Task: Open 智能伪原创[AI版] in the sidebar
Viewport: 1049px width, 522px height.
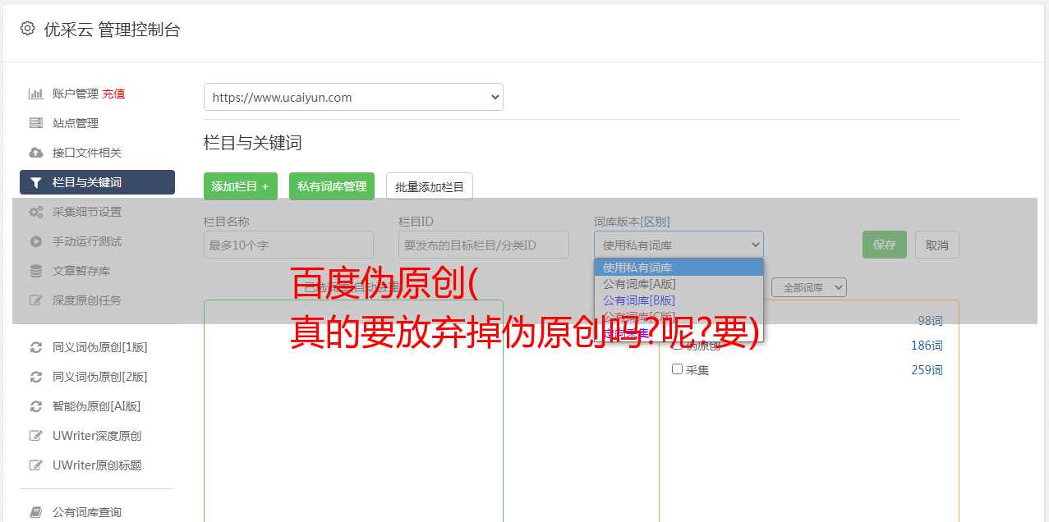Action: [97, 406]
